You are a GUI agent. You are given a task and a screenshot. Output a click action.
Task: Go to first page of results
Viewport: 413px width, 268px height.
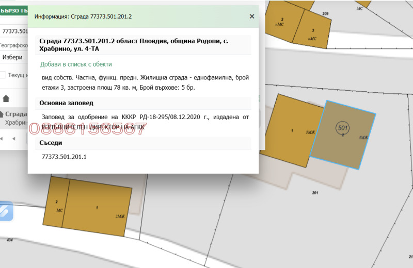2,139
